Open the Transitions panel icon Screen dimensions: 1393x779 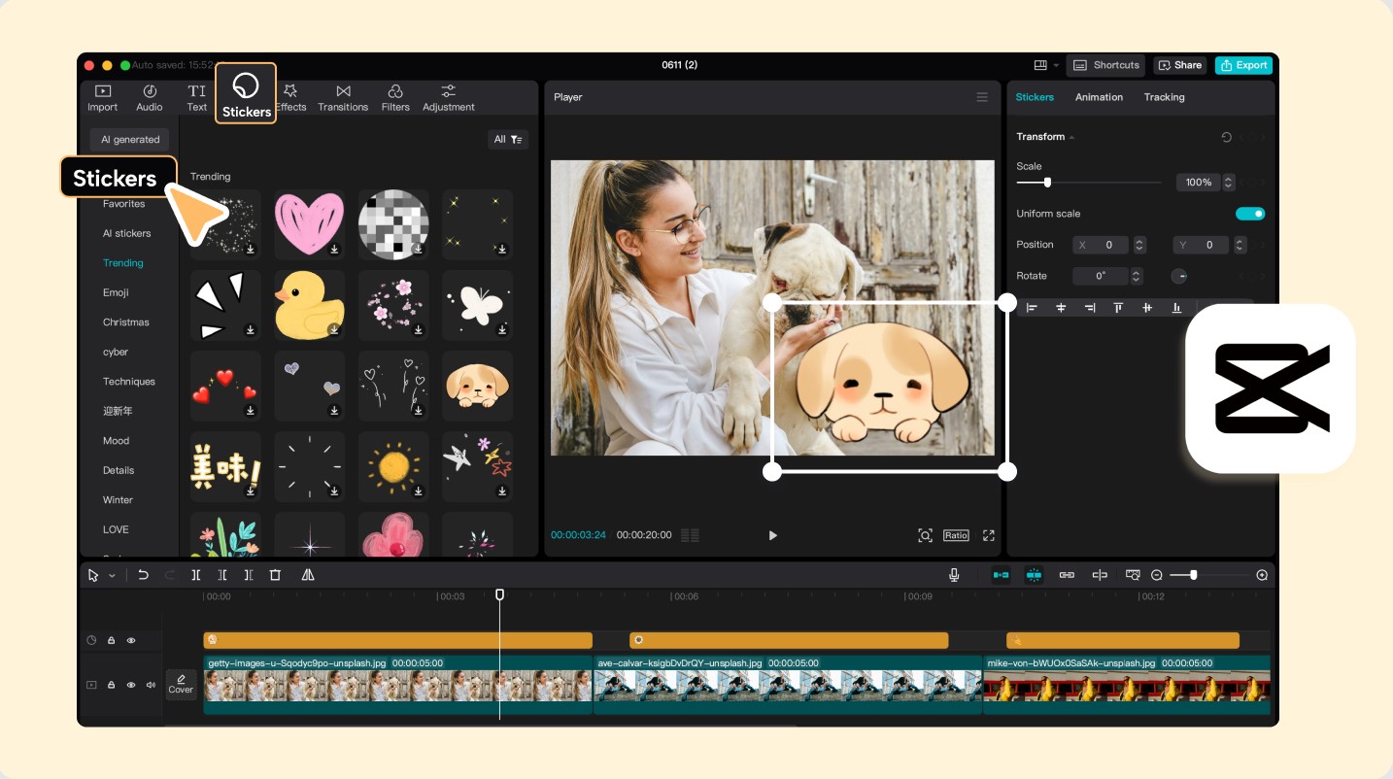pos(343,97)
